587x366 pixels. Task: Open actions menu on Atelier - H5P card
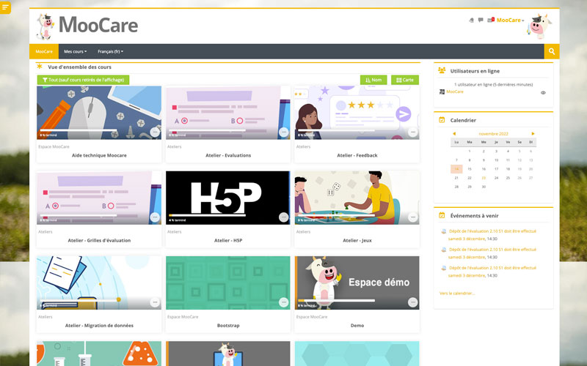point(284,217)
